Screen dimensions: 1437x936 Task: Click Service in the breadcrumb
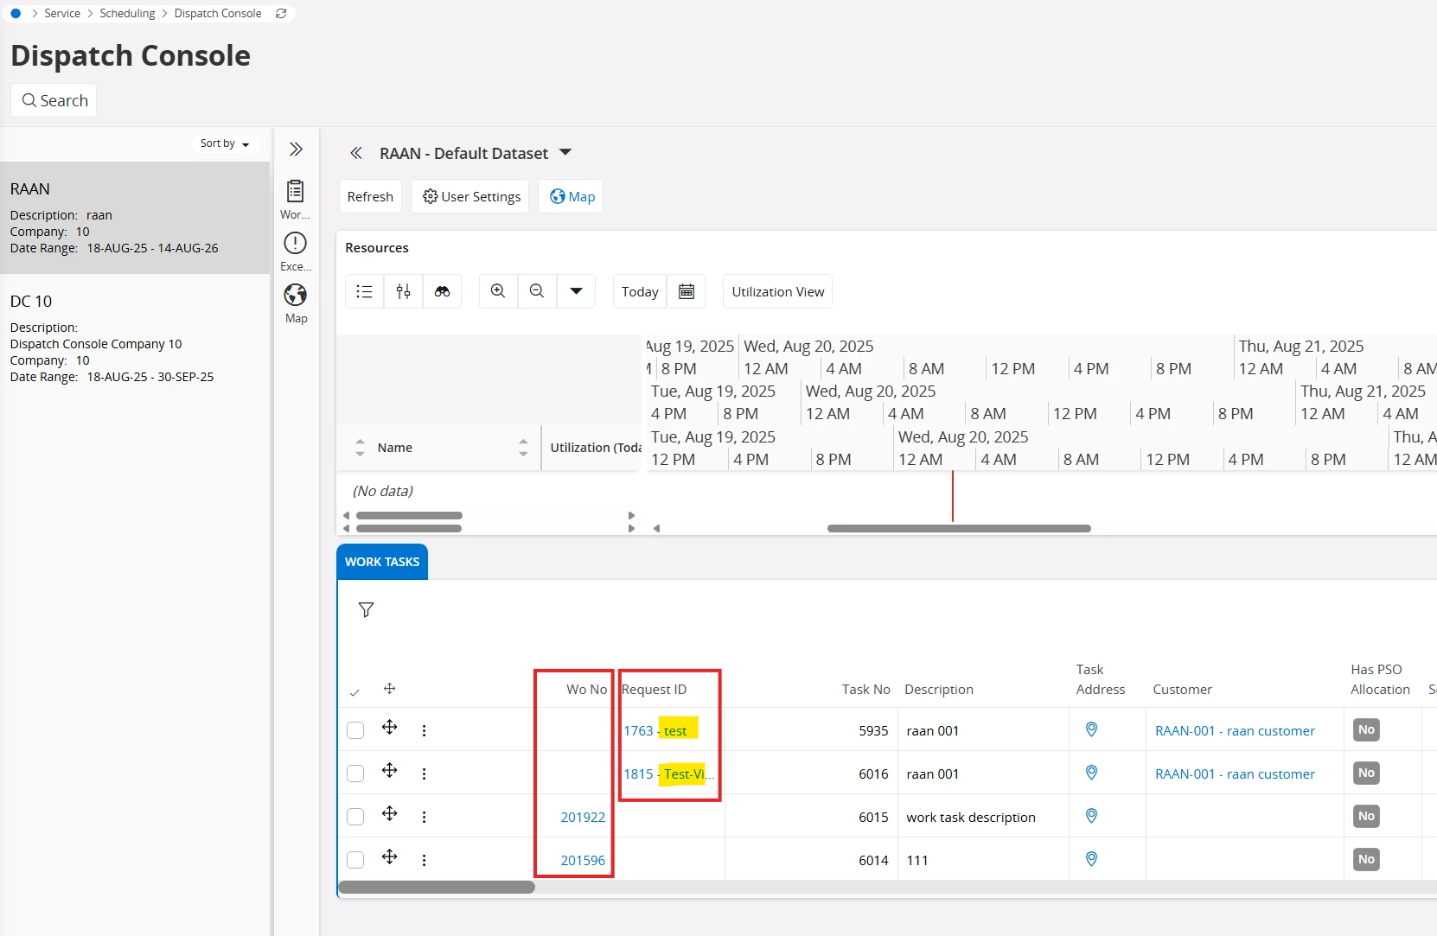click(62, 13)
